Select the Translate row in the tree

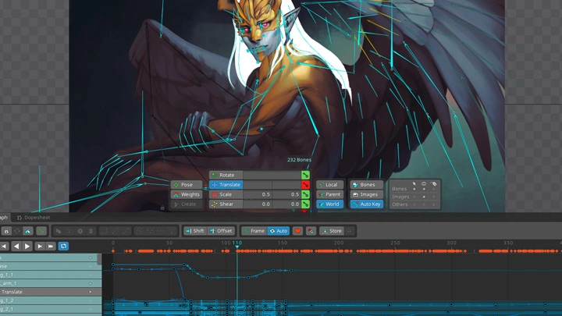[51, 292]
